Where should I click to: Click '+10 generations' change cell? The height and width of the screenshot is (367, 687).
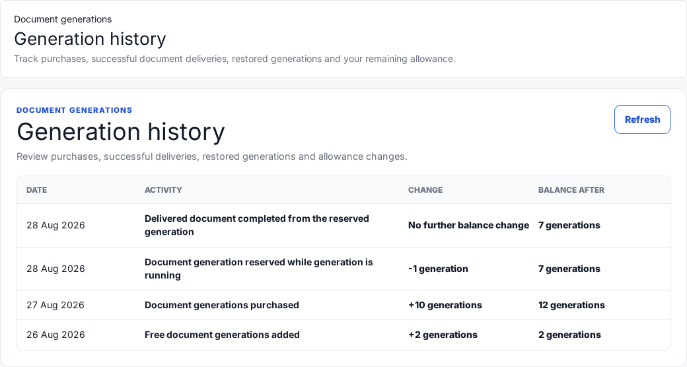coord(445,305)
